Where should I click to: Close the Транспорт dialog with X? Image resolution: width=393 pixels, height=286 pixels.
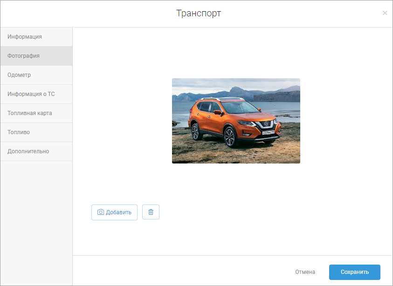click(x=385, y=13)
